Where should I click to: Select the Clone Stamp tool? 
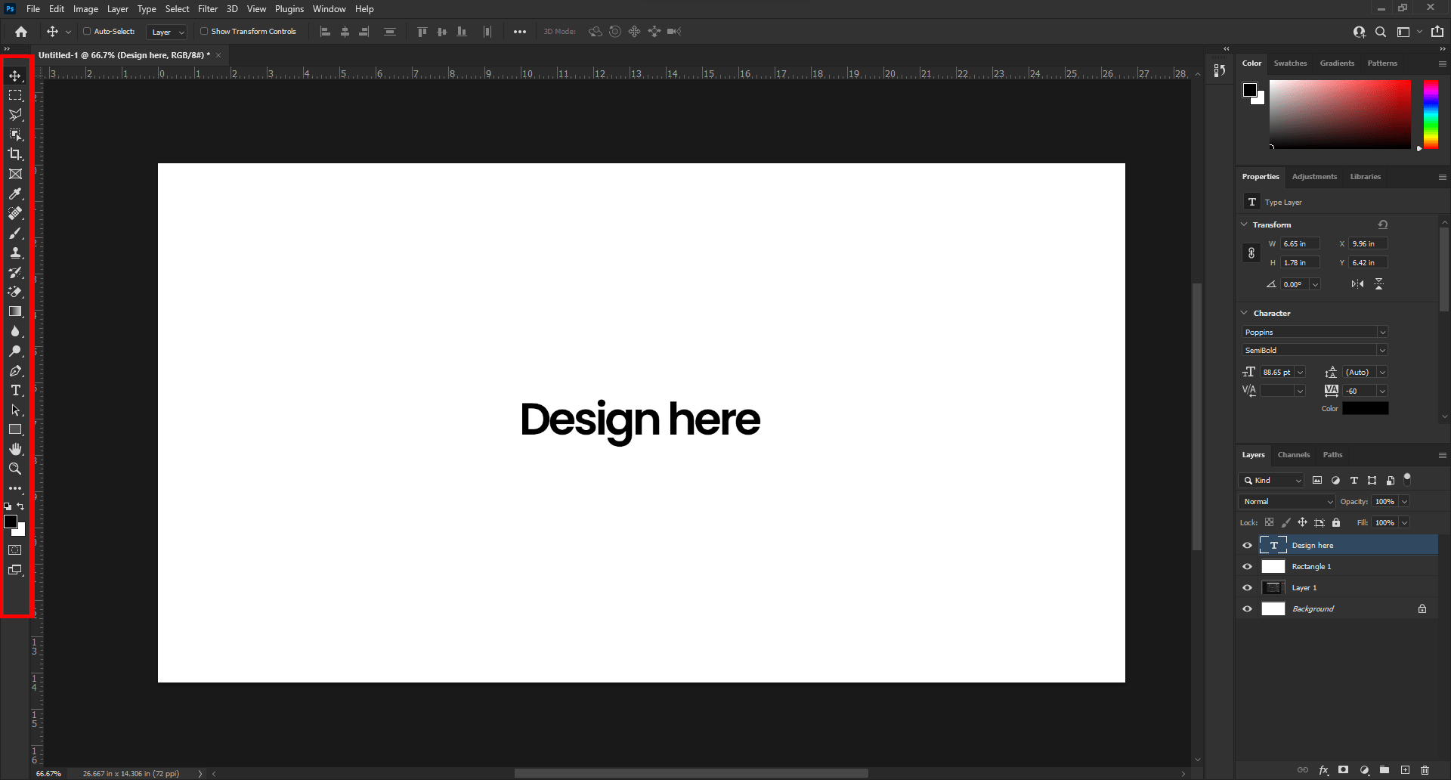(x=15, y=252)
